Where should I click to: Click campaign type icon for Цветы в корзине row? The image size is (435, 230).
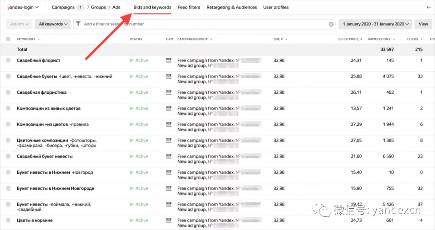point(169,220)
